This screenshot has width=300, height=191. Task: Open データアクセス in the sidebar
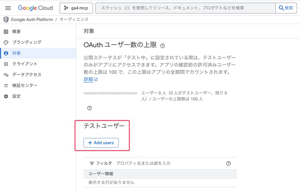pos(38,75)
